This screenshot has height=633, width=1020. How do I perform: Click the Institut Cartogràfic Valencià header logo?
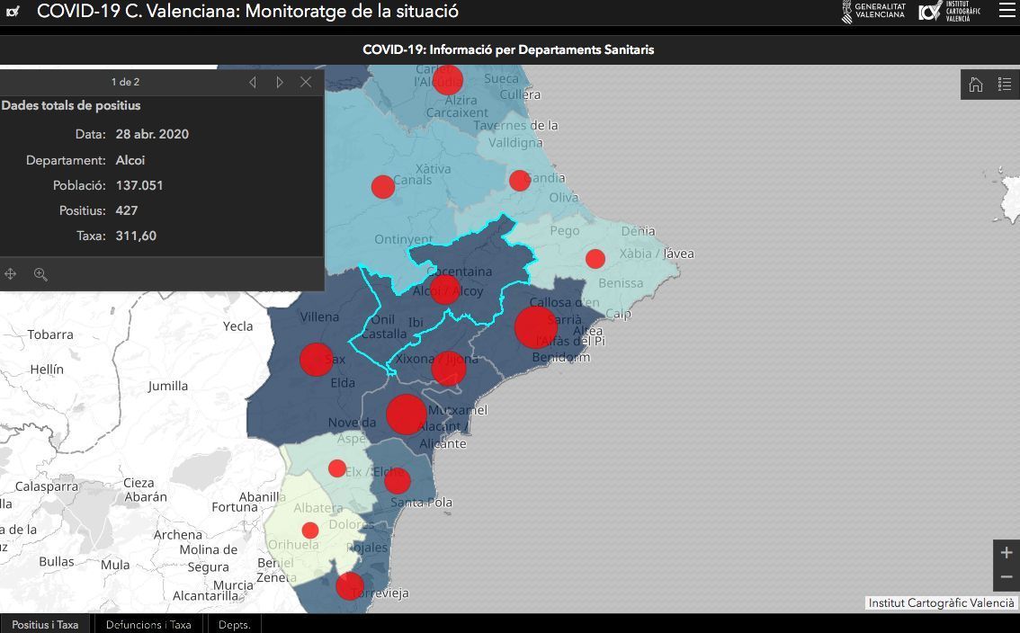[950, 12]
